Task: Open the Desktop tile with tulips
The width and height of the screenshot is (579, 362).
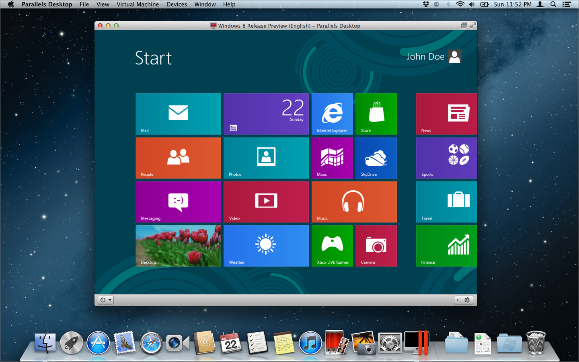Action: coord(178,246)
